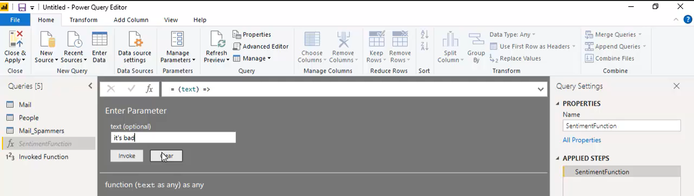
Task: Sort descending with the Z-A icon
Action: click(x=424, y=46)
